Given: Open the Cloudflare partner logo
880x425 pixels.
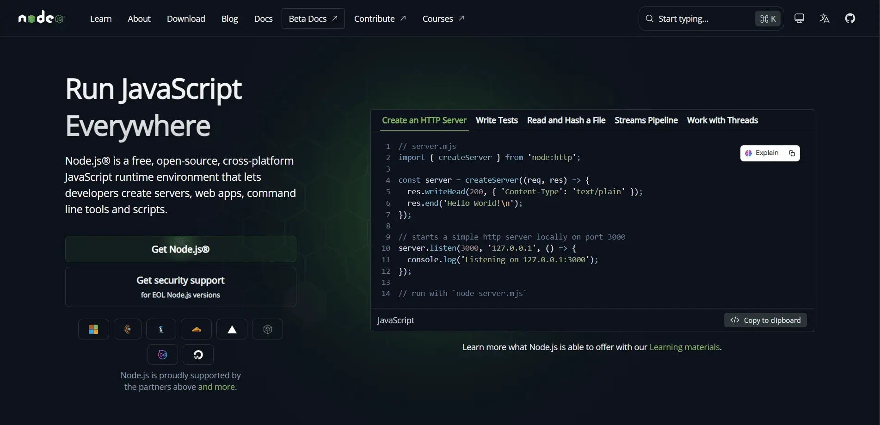Looking at the screenshot, I should [x=196, y=329].
